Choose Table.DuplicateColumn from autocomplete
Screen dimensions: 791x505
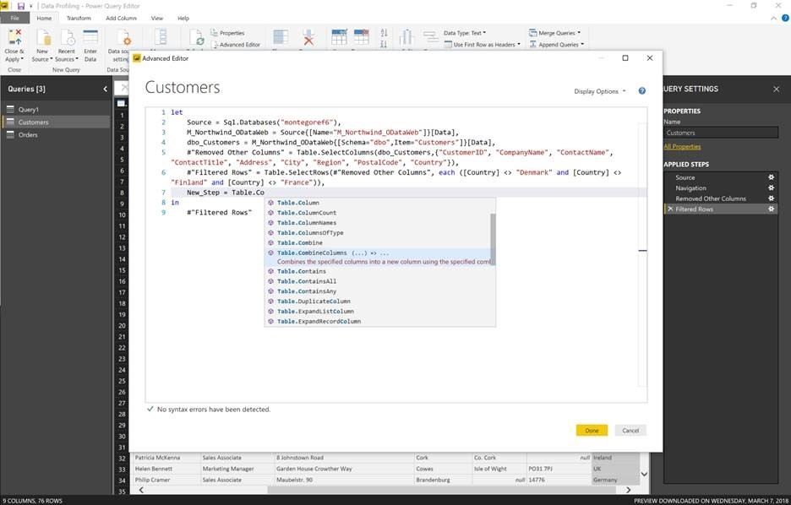click(379, 301)
